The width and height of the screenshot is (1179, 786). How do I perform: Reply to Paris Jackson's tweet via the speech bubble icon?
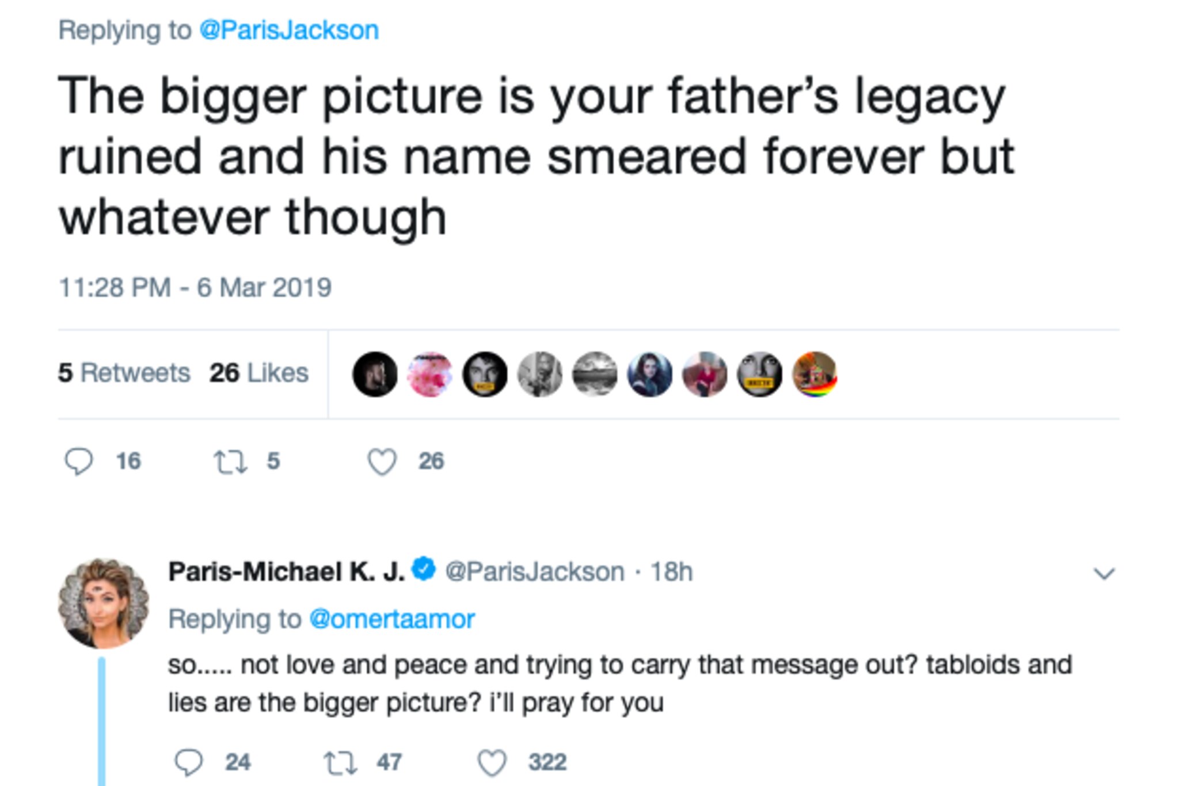point(189,762)
